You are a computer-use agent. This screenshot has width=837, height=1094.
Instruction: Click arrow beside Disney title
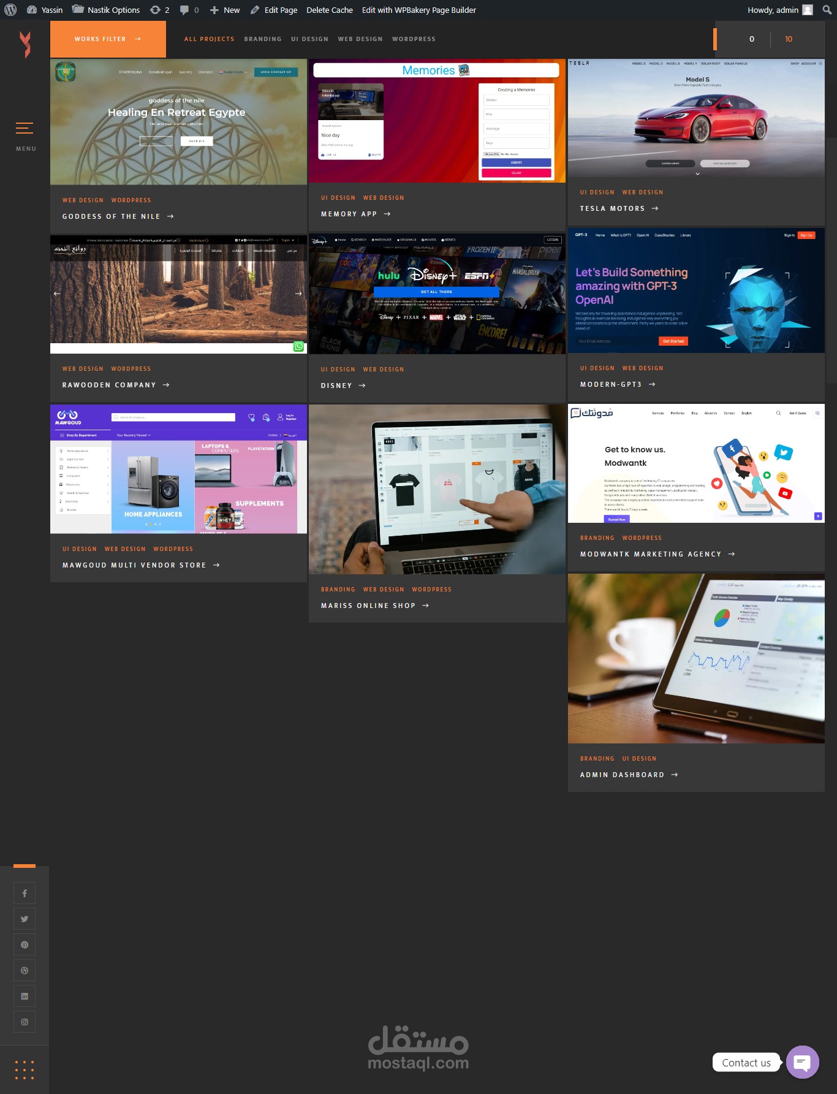click(x=362, y=386)
